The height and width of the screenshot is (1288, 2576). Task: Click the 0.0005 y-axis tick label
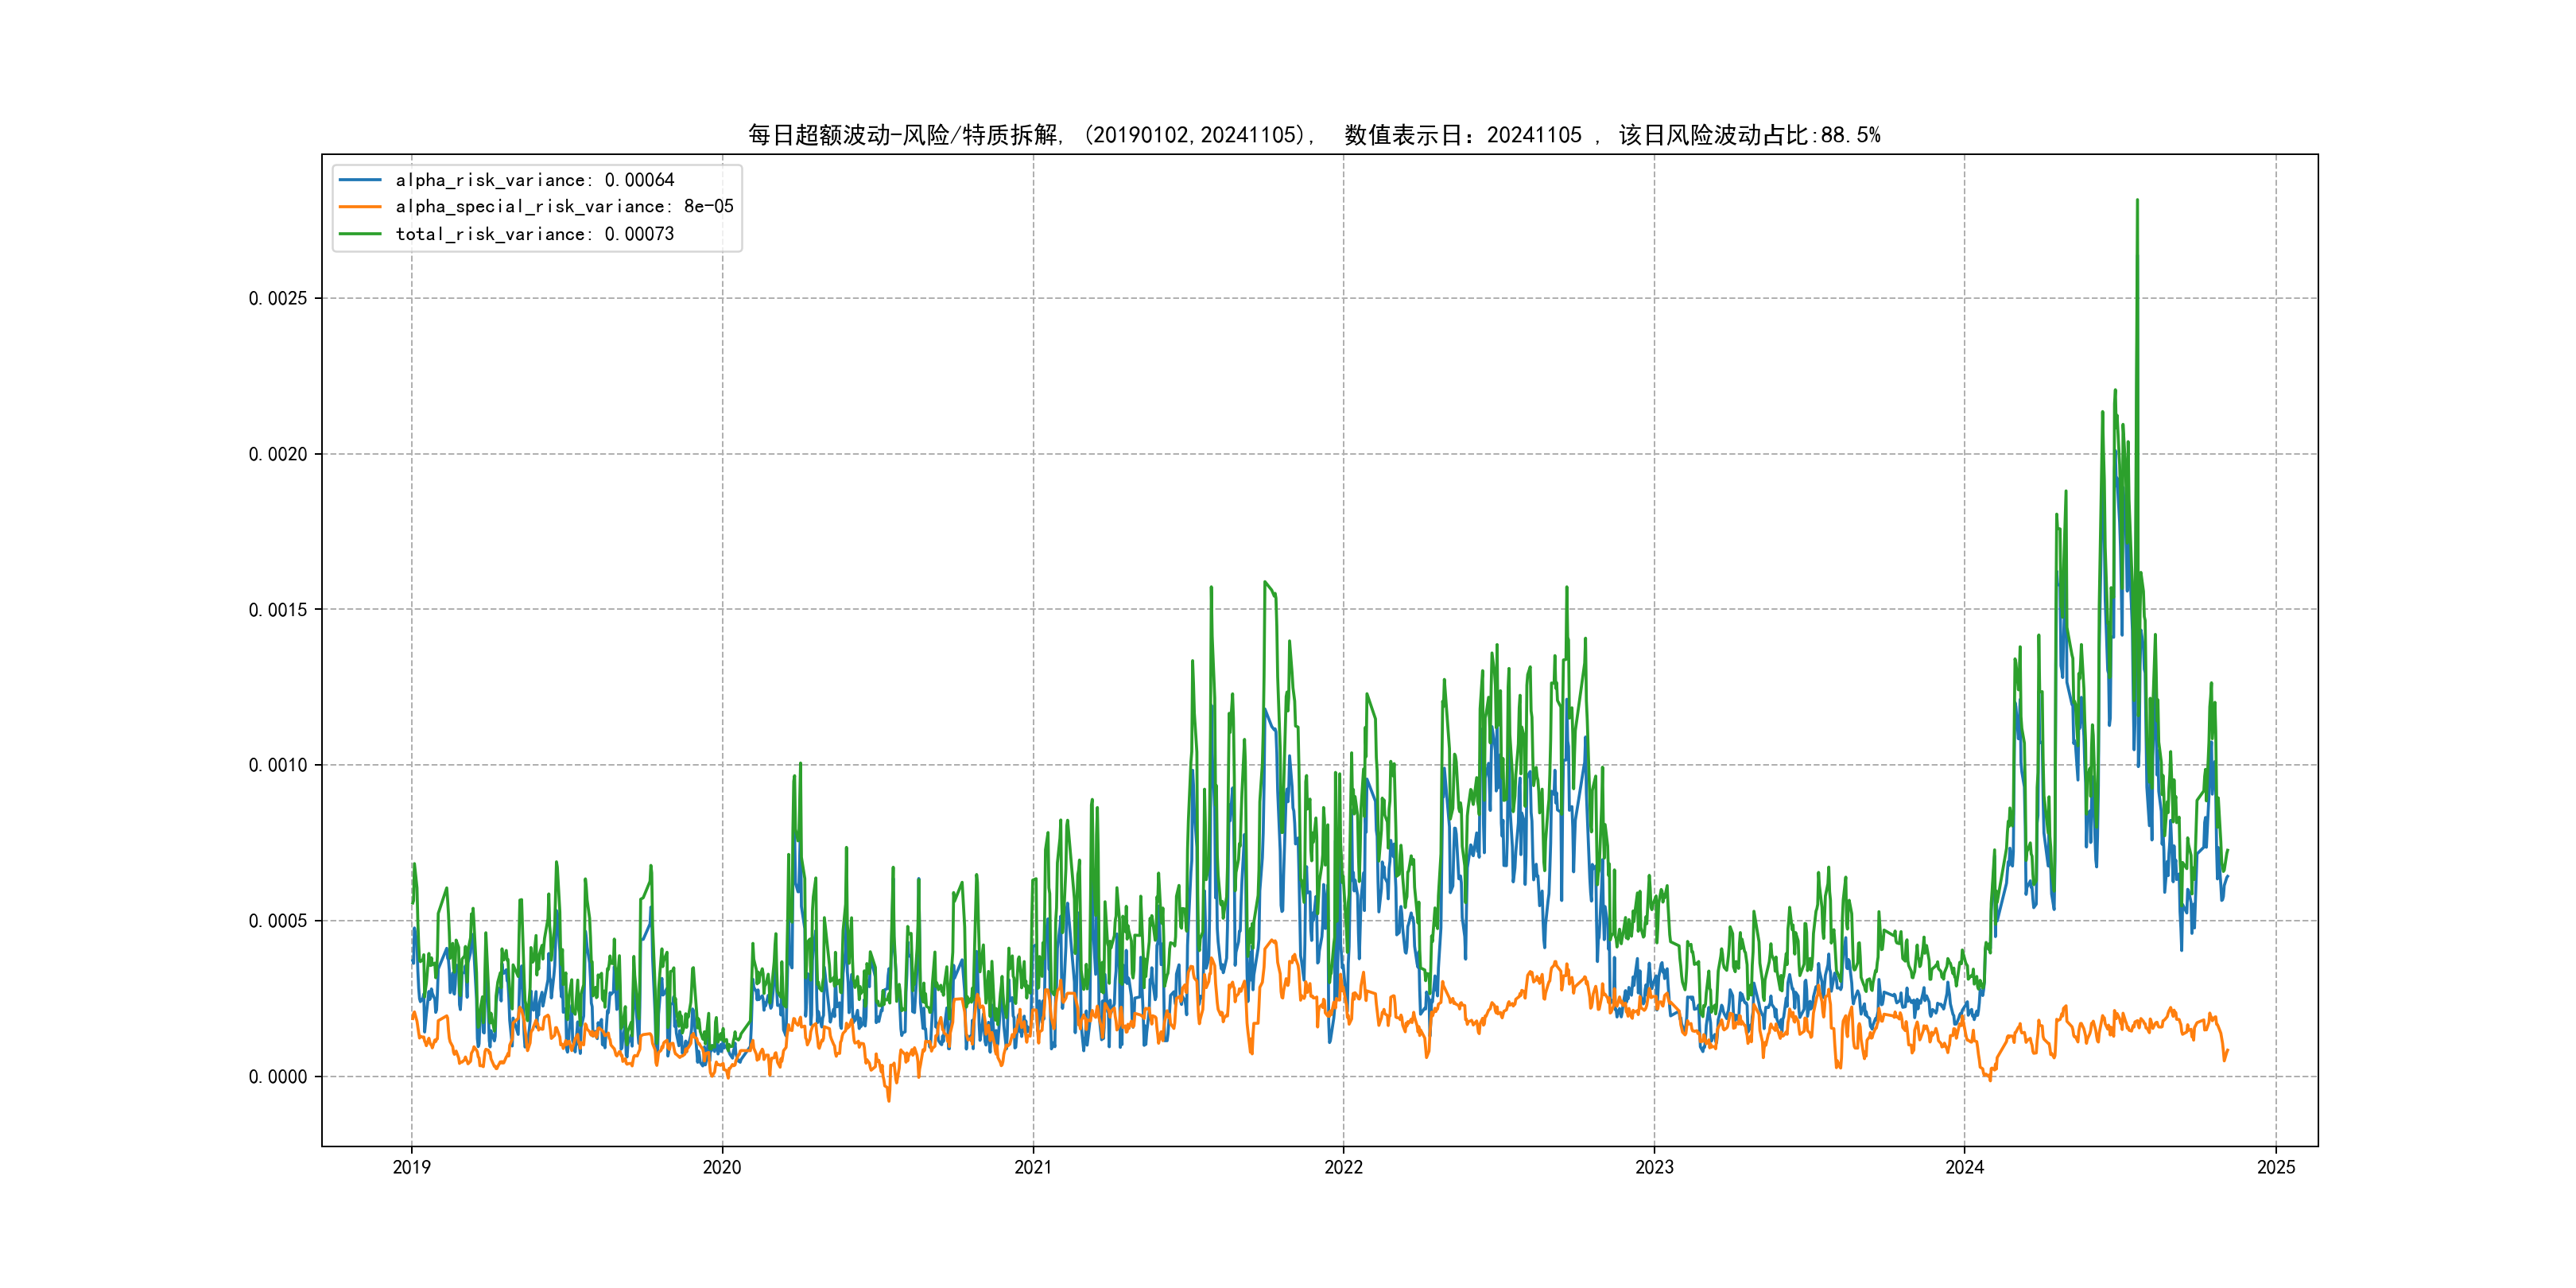(x=278, y=921)
